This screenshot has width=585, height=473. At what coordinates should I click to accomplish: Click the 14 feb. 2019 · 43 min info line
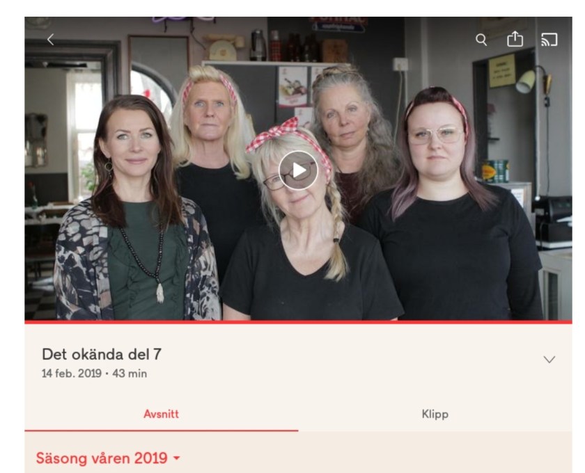[x=95, y=374]
